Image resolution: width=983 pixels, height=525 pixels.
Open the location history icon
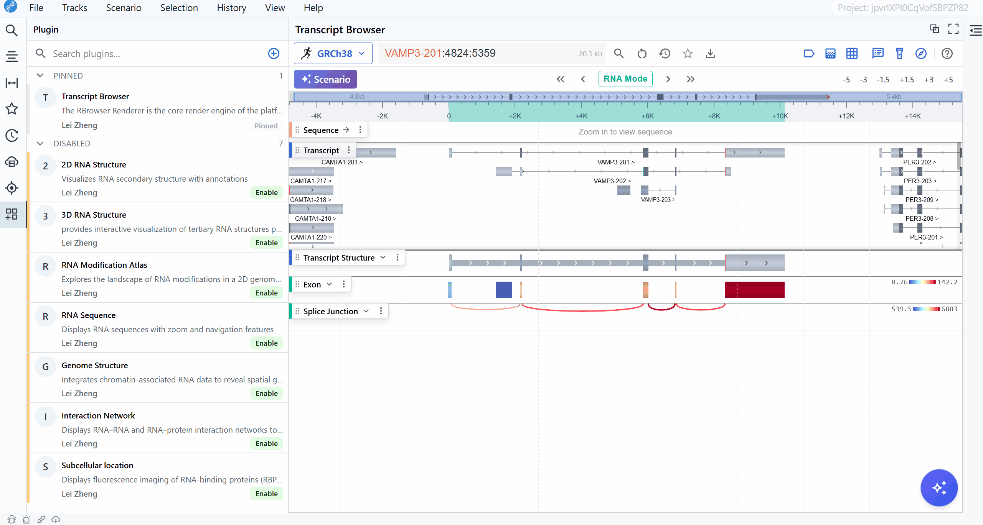click(x=665, y=54)
